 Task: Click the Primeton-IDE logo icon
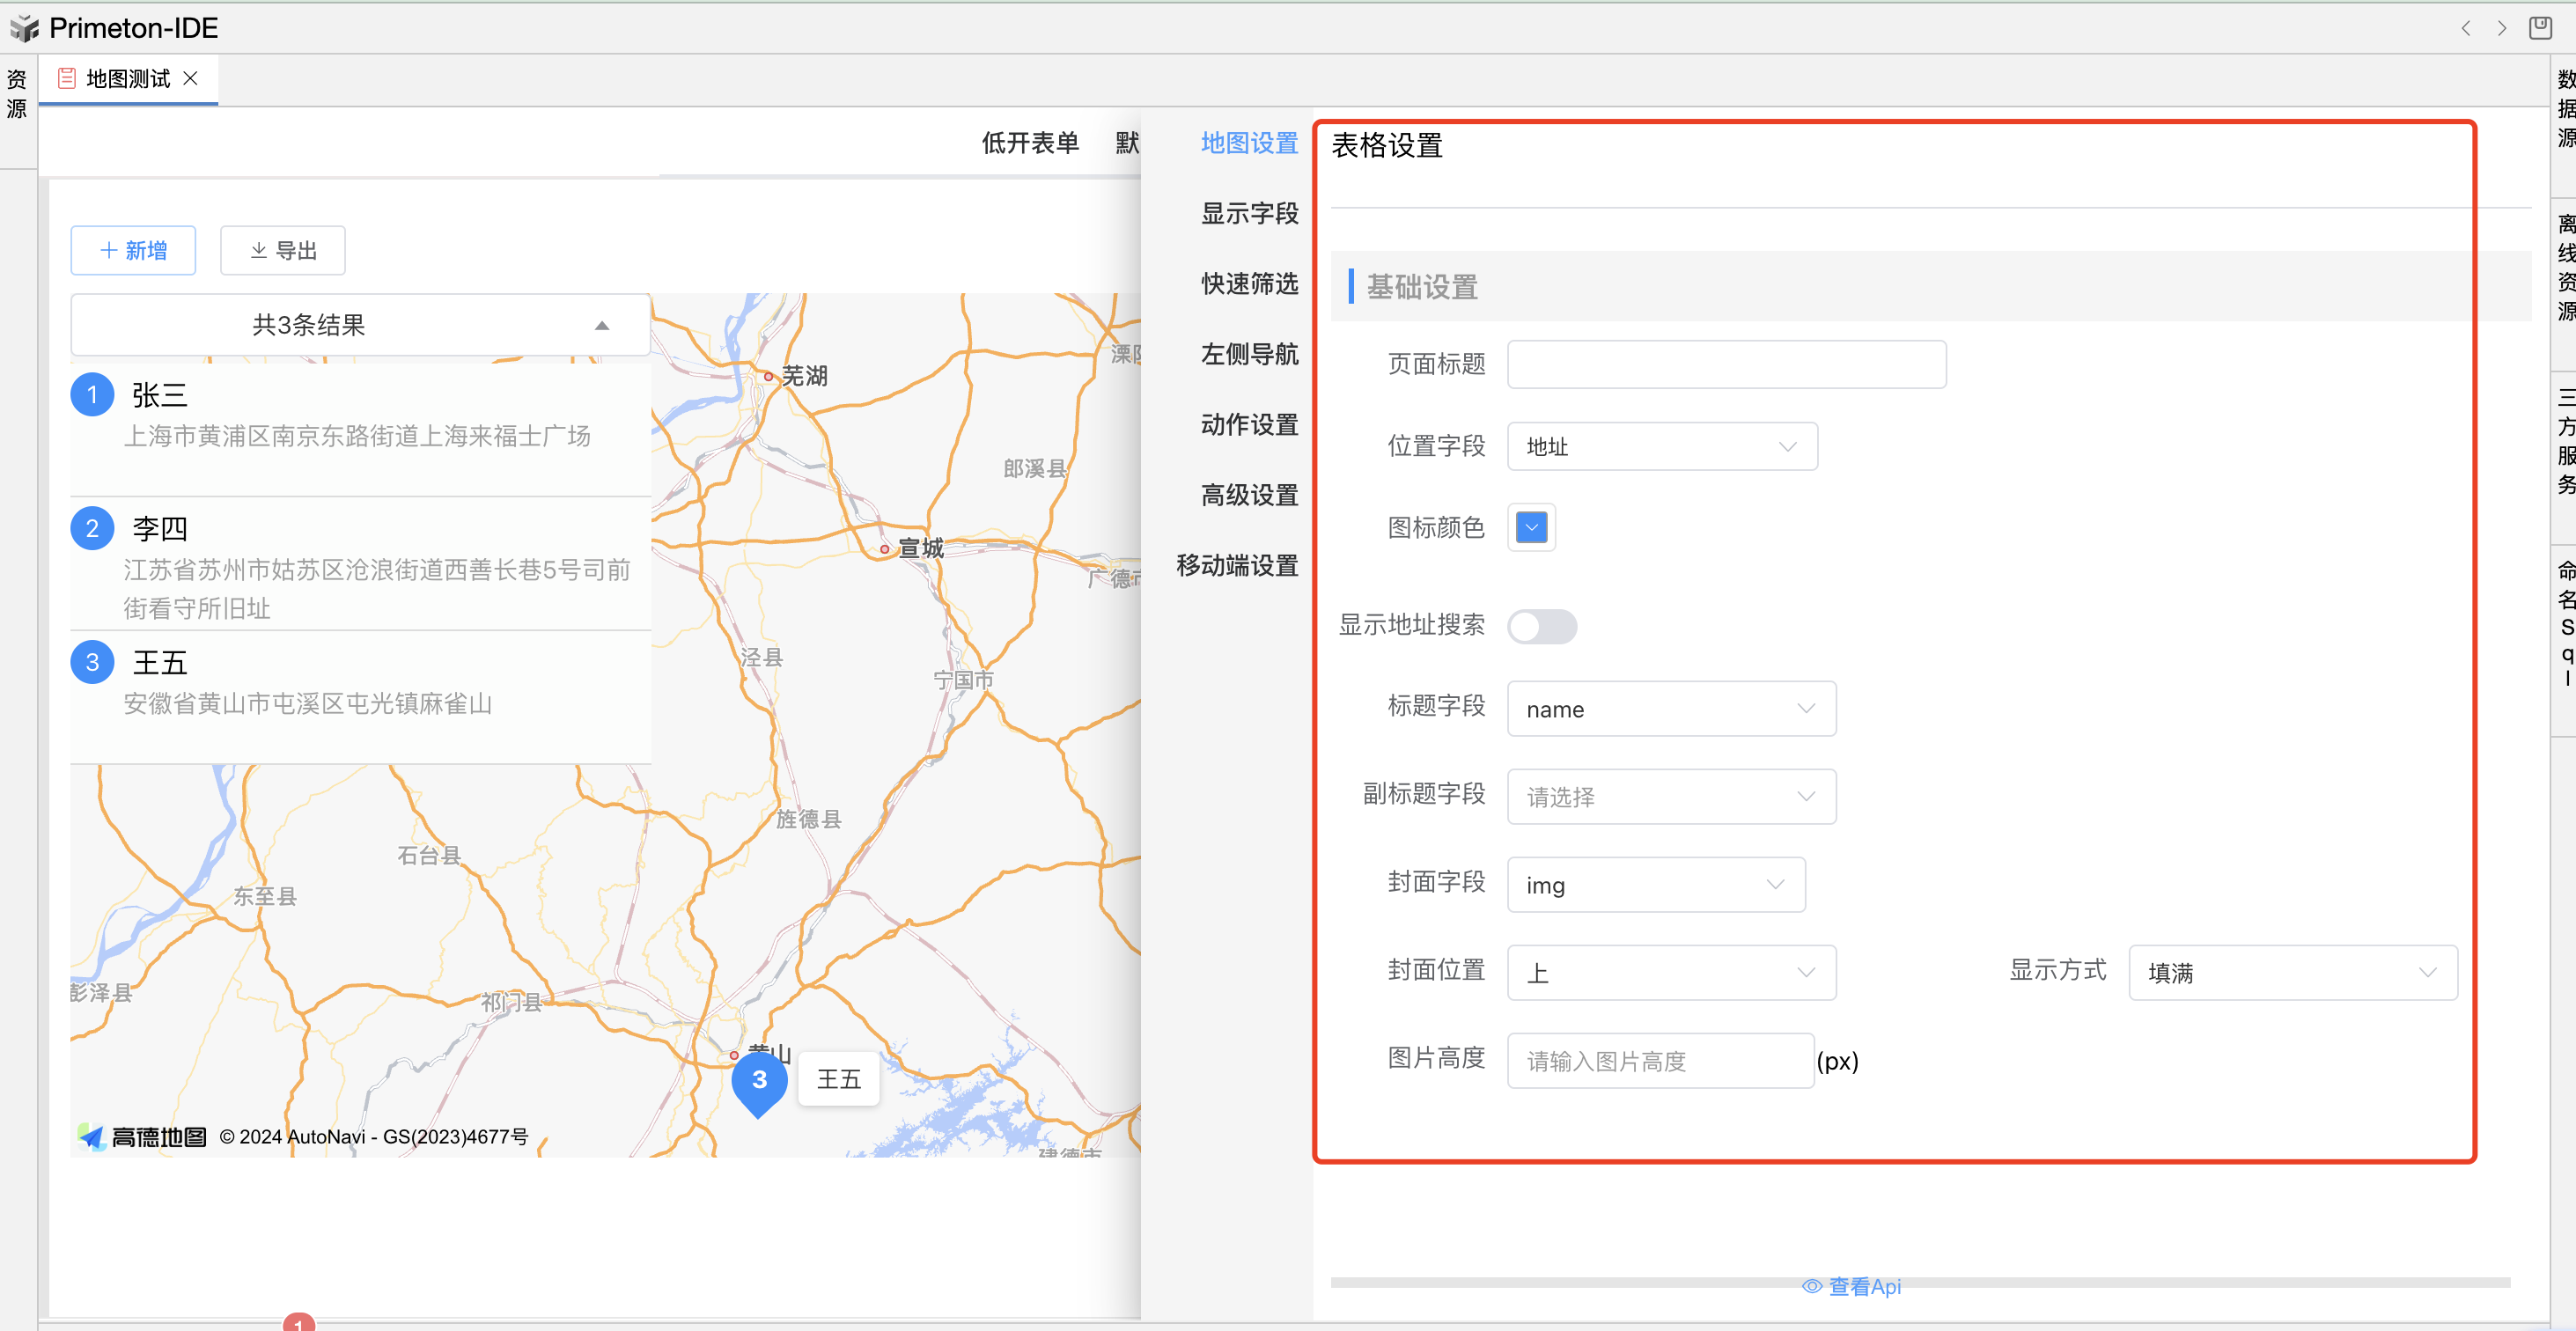[x=24, y=28]
